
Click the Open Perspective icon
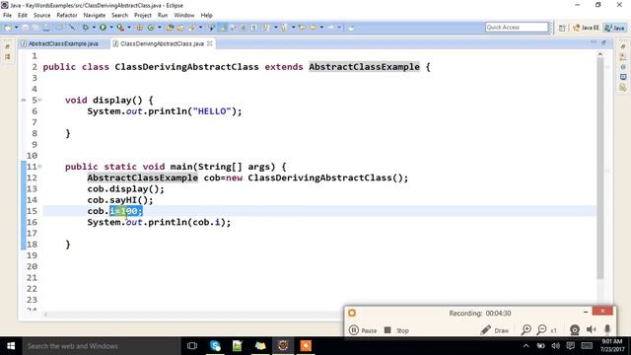pyautogui.click(x=562, y=28)
